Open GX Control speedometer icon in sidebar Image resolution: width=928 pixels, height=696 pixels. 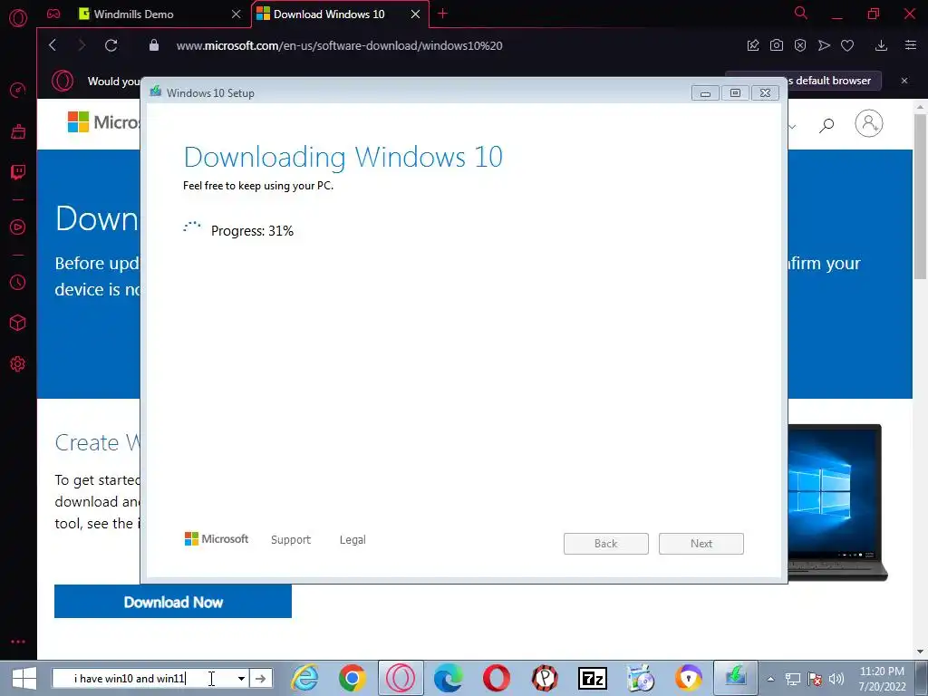[18, 90]
